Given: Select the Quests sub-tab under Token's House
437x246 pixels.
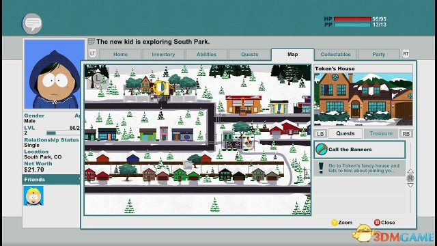Looking at the screenshot, I should coord(346,133).
